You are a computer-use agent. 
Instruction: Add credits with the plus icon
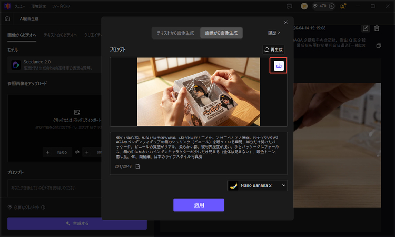(332, 6)
